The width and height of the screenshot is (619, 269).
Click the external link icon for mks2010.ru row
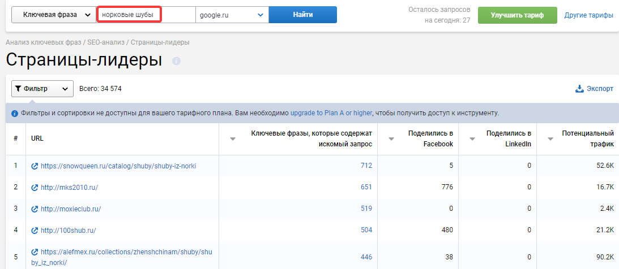coord(35,188)
